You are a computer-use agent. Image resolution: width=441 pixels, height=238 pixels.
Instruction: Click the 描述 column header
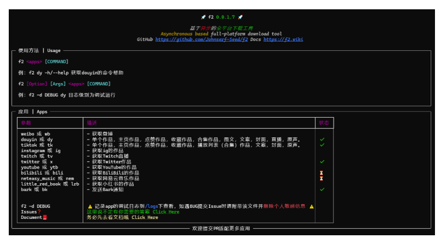(91, 123)
